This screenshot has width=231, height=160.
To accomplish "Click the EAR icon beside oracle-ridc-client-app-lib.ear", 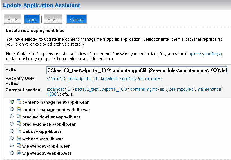I will point(19,116).
